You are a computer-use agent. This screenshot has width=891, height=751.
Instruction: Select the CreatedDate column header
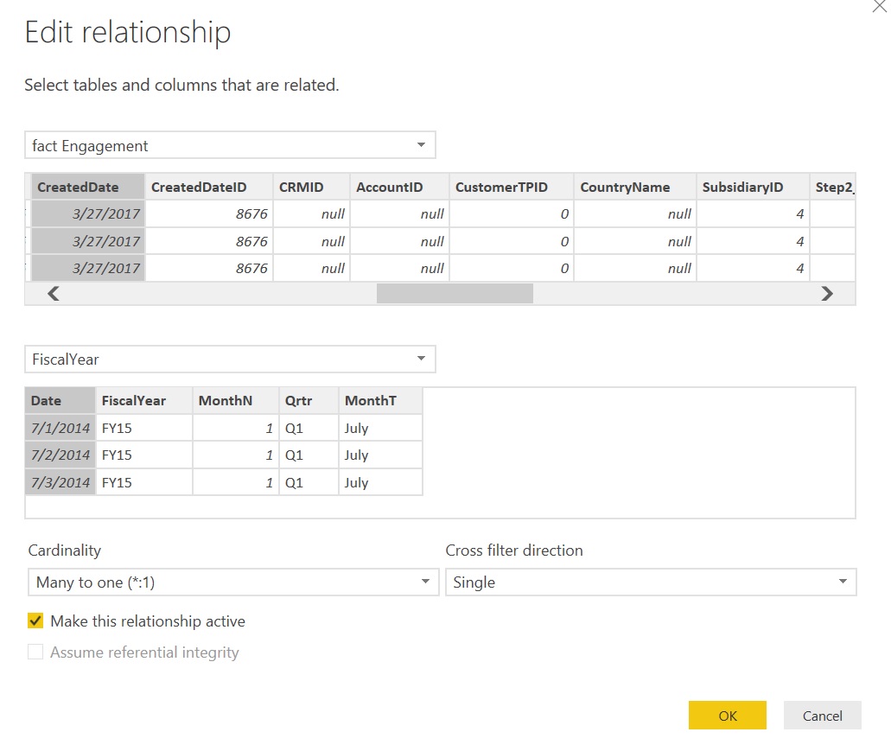88,187
